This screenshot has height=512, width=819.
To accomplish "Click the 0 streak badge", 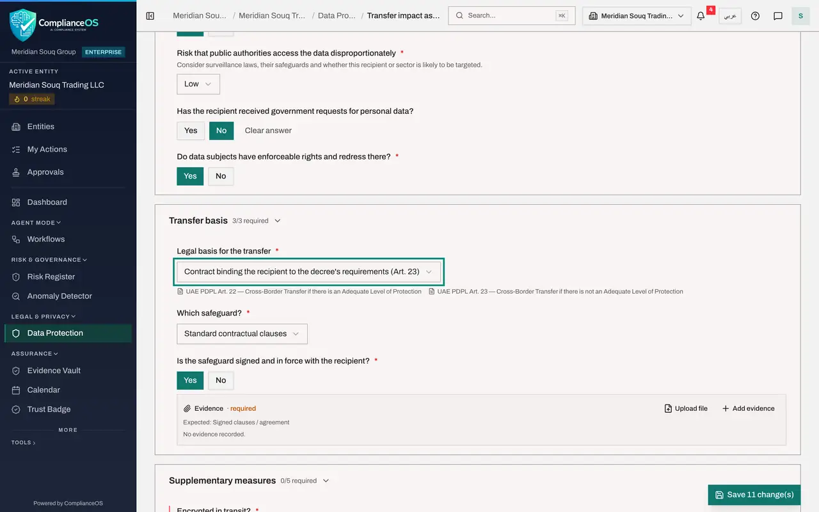I will (32, 99).
